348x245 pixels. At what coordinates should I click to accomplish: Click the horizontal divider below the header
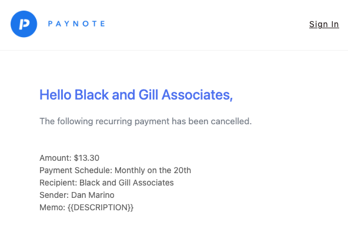(174, 51)
